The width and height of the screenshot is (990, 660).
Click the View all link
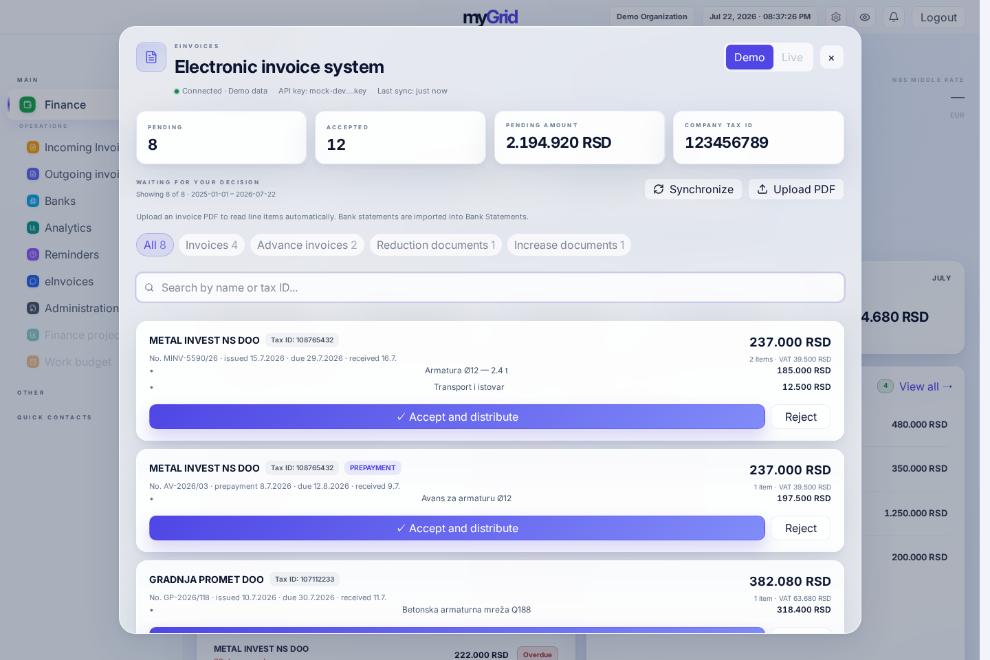(x=925, y=386)
